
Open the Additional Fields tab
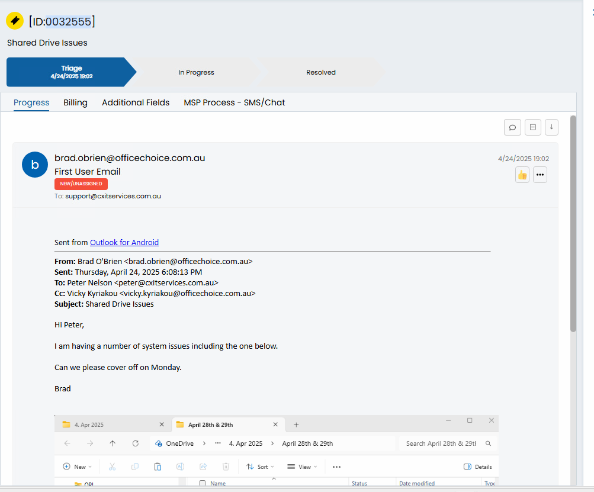pyautogui.click(x=136, y=102)
